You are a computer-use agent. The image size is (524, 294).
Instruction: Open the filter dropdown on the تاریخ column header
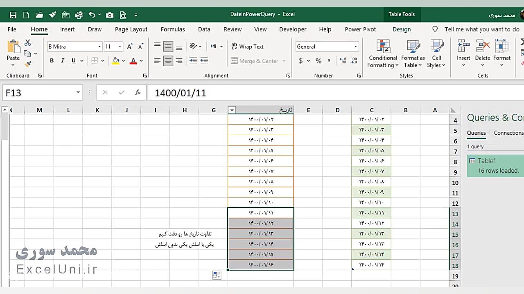[232, 110]
